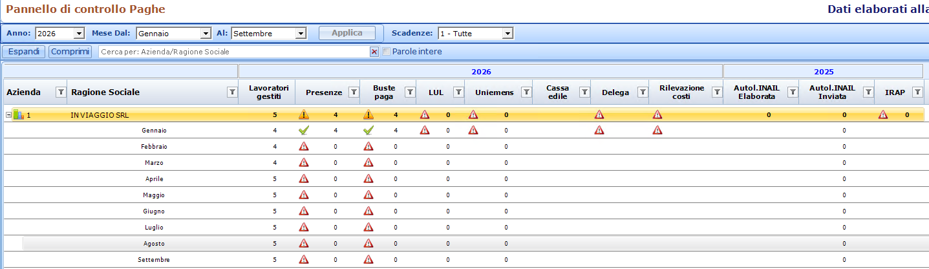Clear the search field with red X
This screenshot has height=269, width=929.
tap(374, 52)
